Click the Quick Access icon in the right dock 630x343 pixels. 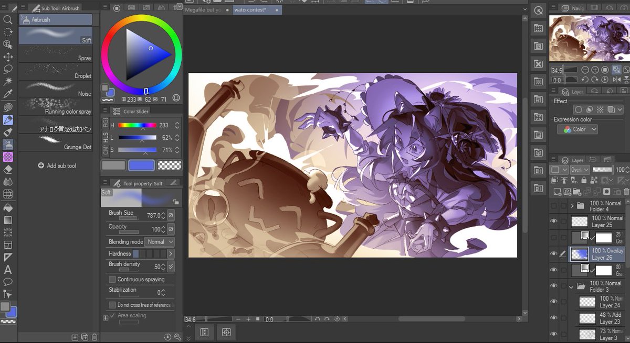pos(538,10)
